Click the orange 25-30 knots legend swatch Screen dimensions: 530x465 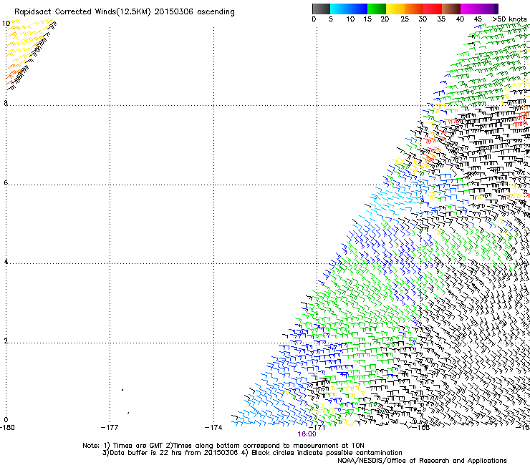pos(414,9)
